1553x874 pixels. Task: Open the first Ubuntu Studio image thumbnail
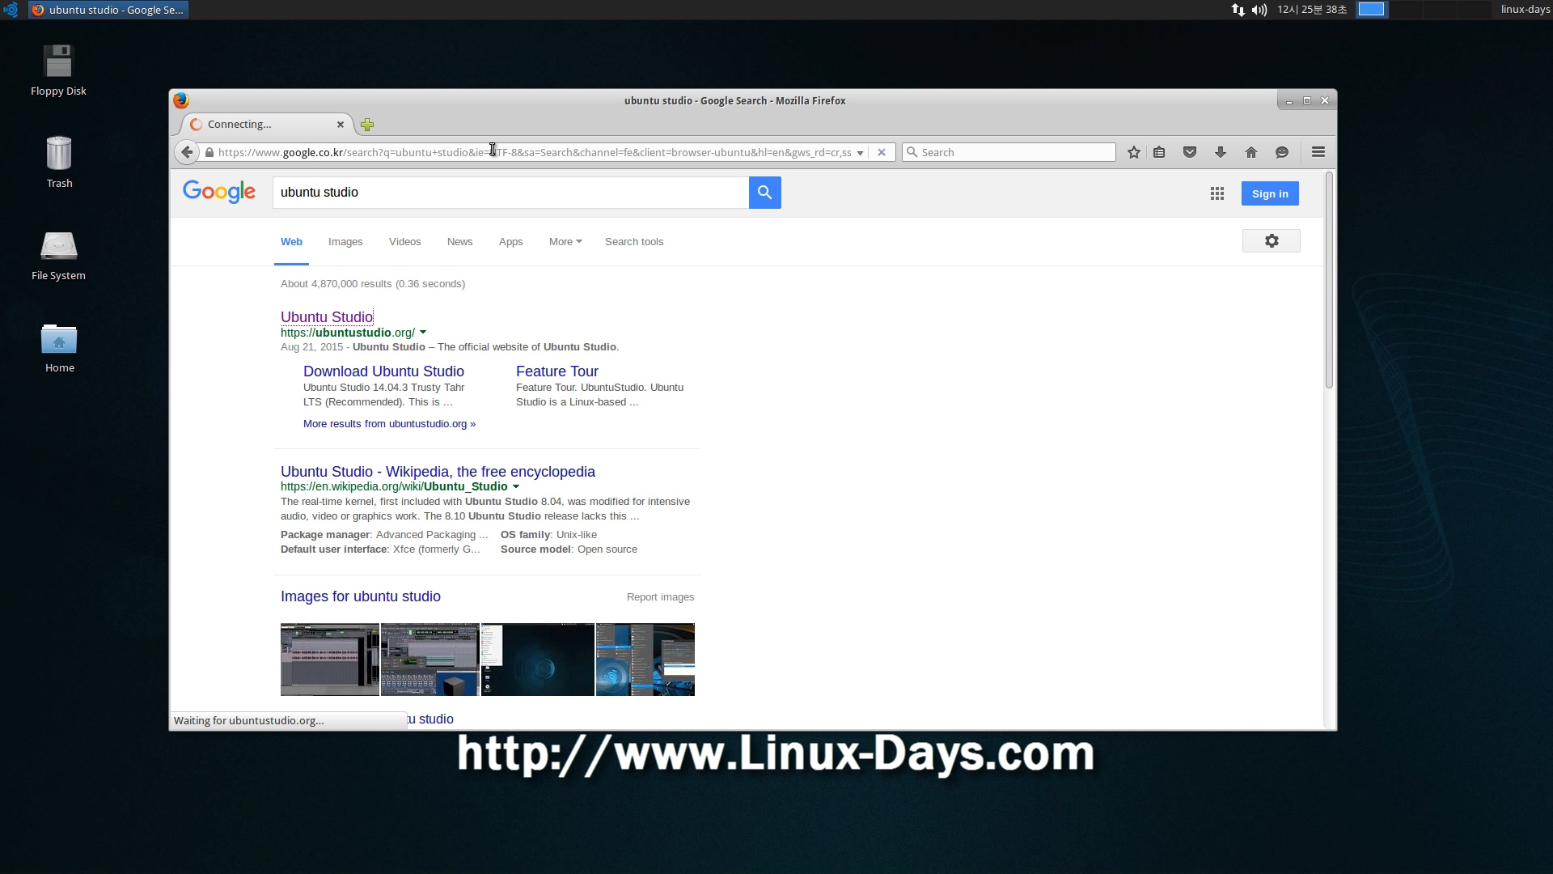pos(330,660)
